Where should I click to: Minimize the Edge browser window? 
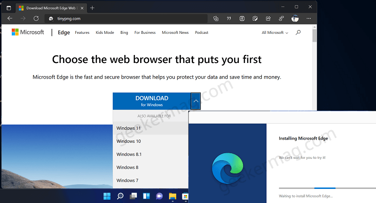(283, 7)
